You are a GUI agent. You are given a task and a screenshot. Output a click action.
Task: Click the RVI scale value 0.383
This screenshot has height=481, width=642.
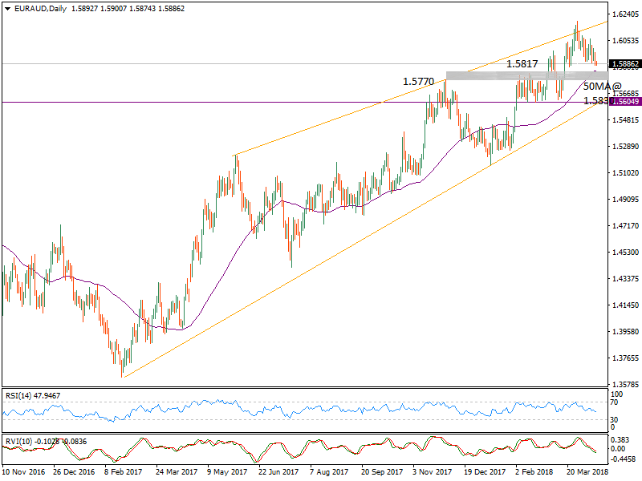[x=620, y=440]
